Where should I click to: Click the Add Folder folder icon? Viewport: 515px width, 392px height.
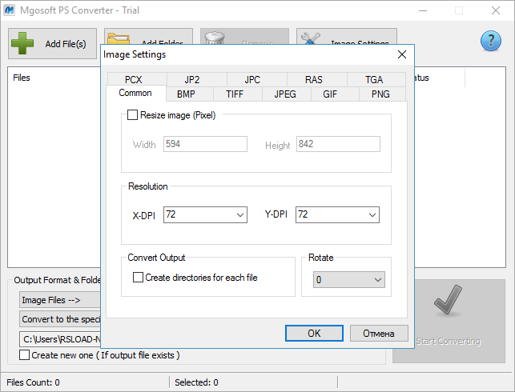pos(119,38)
